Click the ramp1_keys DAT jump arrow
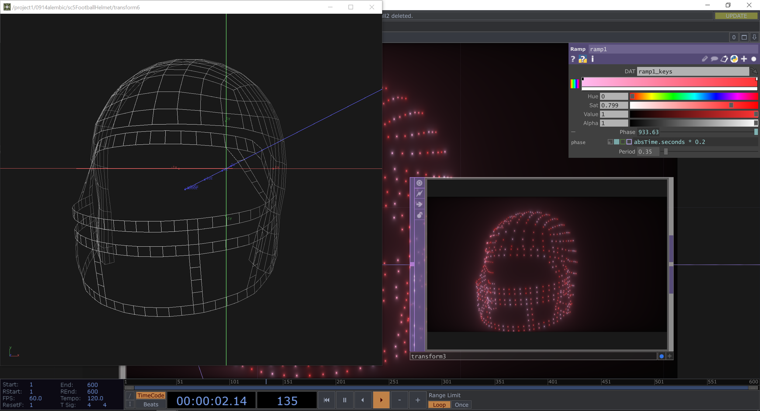 point(754,71)
